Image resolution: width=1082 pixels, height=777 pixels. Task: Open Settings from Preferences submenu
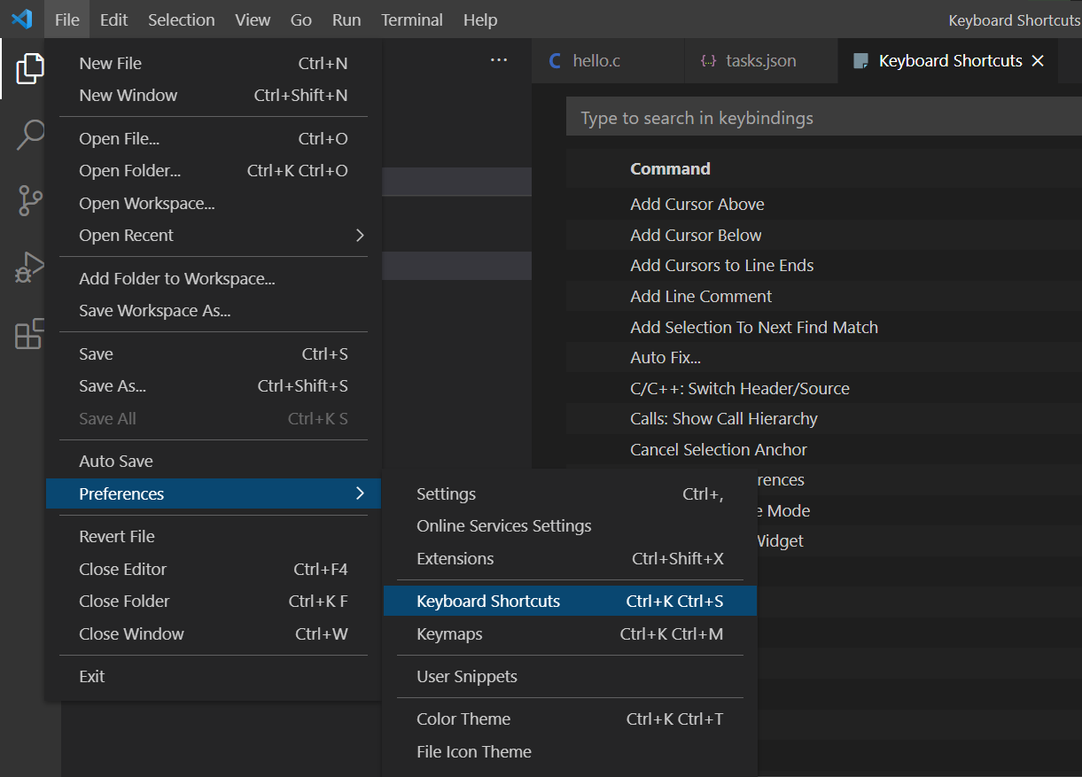click(x=570, y=493)
